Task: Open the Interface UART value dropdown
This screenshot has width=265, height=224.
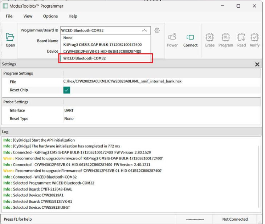Action: pos(162,110)
